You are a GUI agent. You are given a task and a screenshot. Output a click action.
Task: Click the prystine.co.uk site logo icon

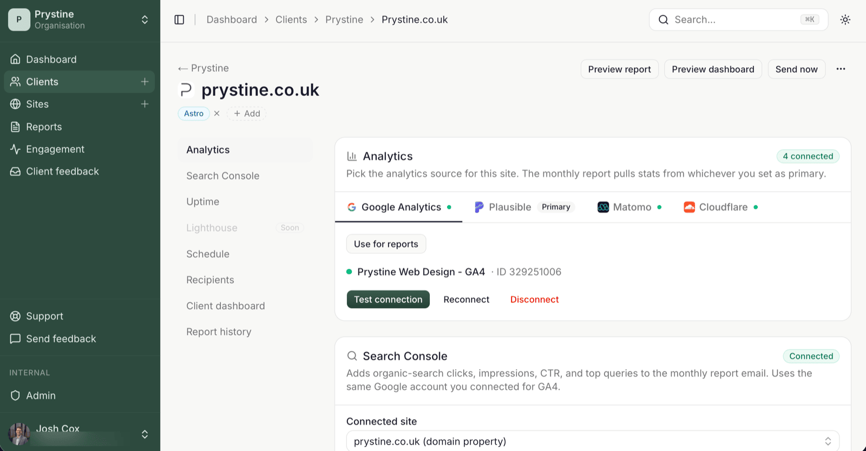tap(186, 90)
